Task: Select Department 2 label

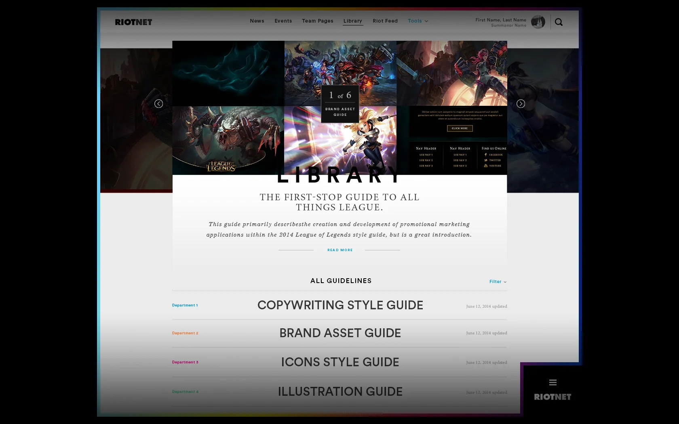Action: click(x=185, y=333)
